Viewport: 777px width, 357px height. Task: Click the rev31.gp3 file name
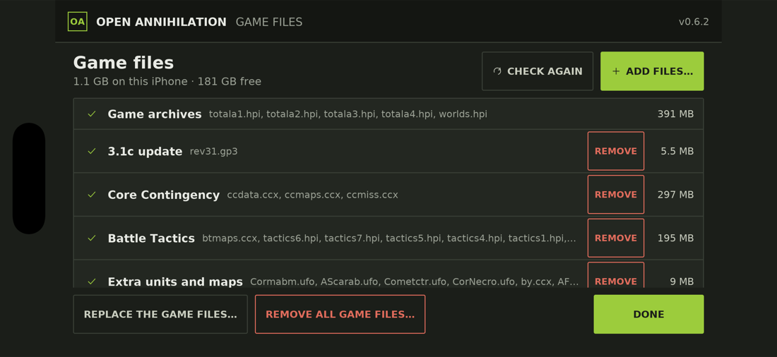[x=213, y=151]
